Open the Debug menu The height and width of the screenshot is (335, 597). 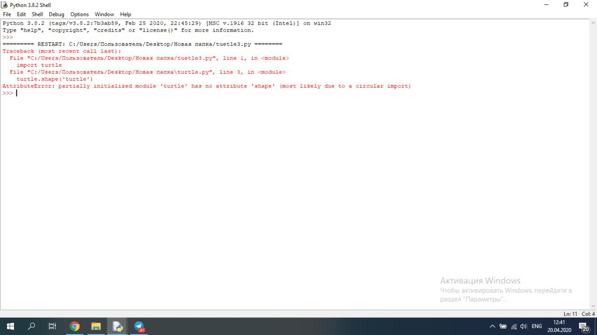(56, 14)
